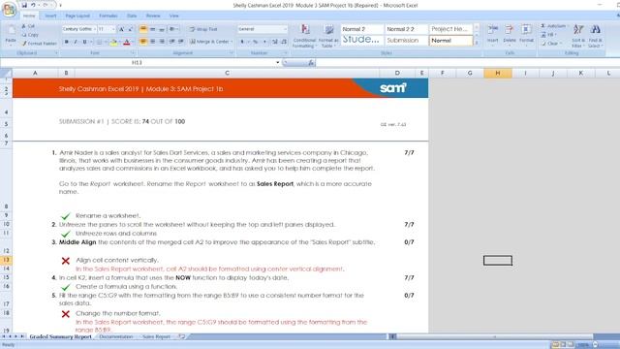Switch to the View tab

point(174,16)
